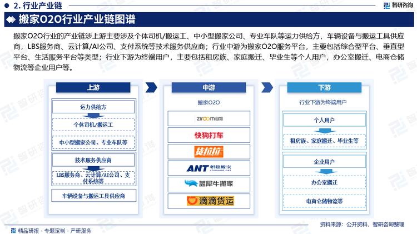Screen dimensions: 417x234
Task: Select 租房族、家庭搬迁、毕业生等 box
Action: (325, 141)
